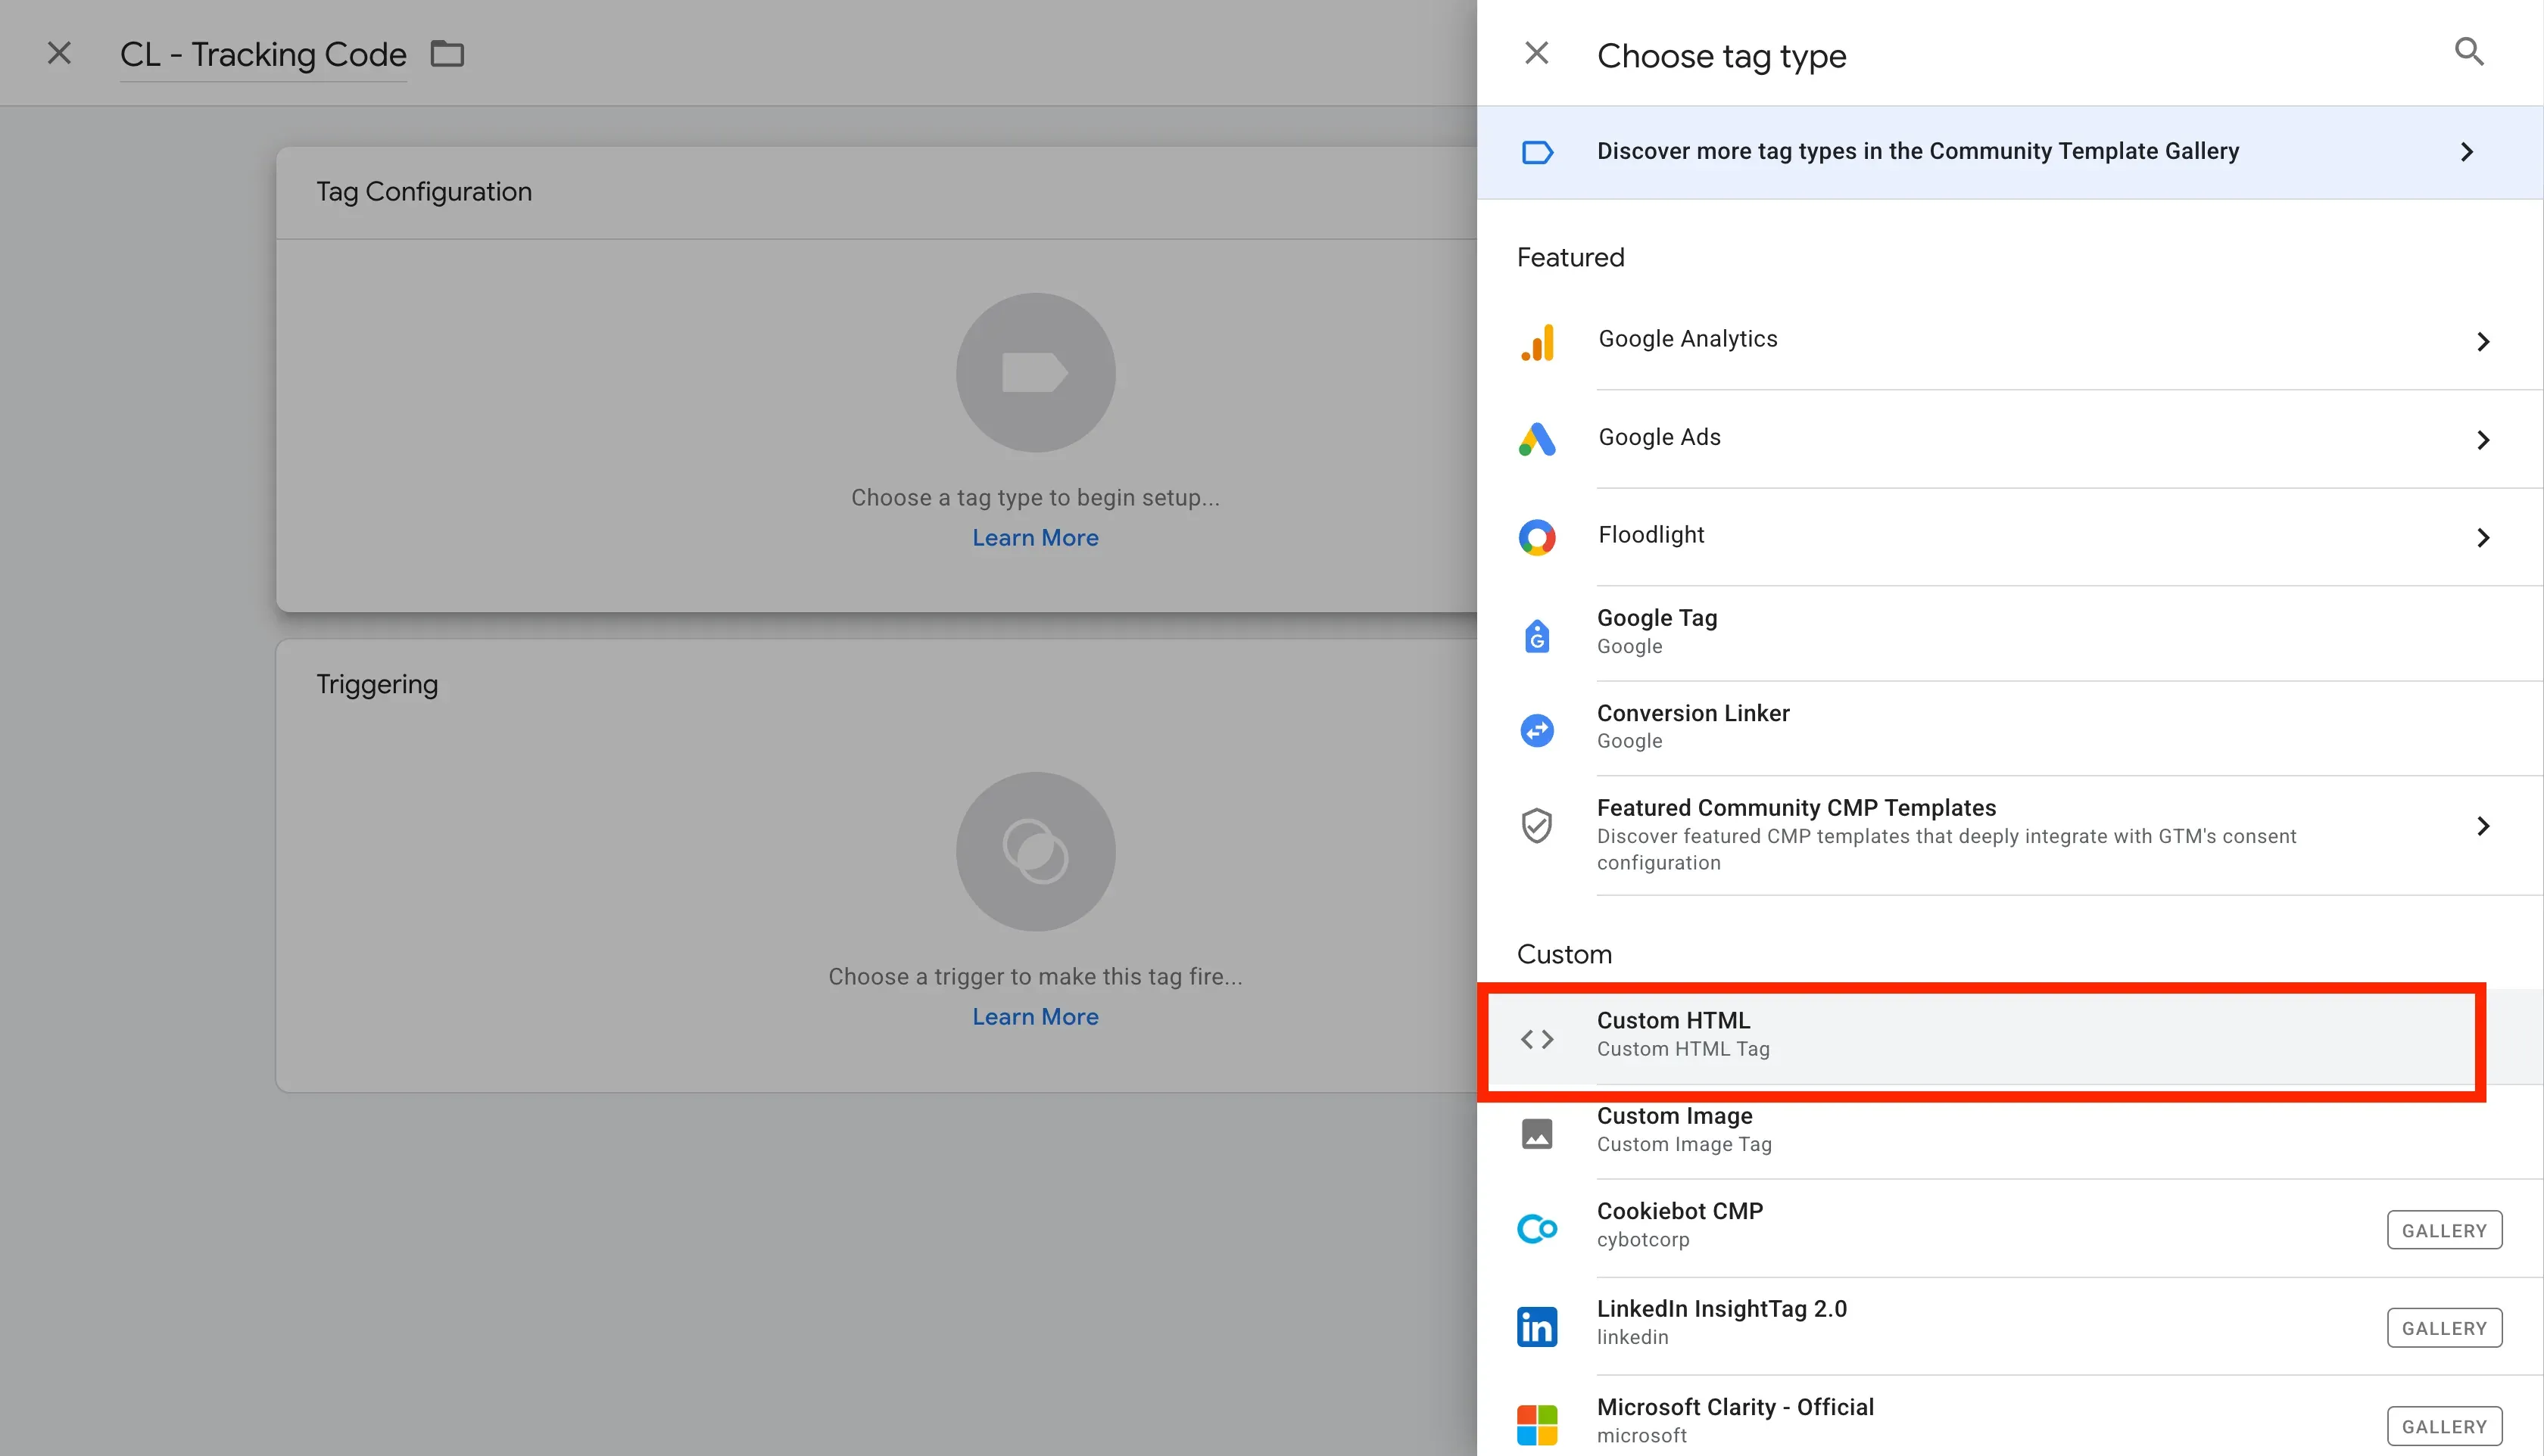
Task: Click the Cookiebot CMP logo icon
Action: coord(1536,1229)
